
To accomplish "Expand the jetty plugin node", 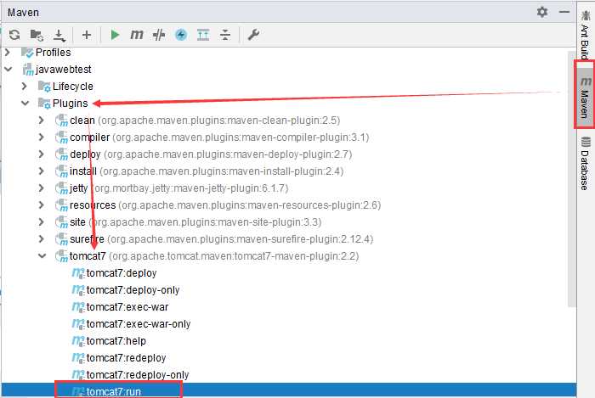I will [x=42, y=188].
